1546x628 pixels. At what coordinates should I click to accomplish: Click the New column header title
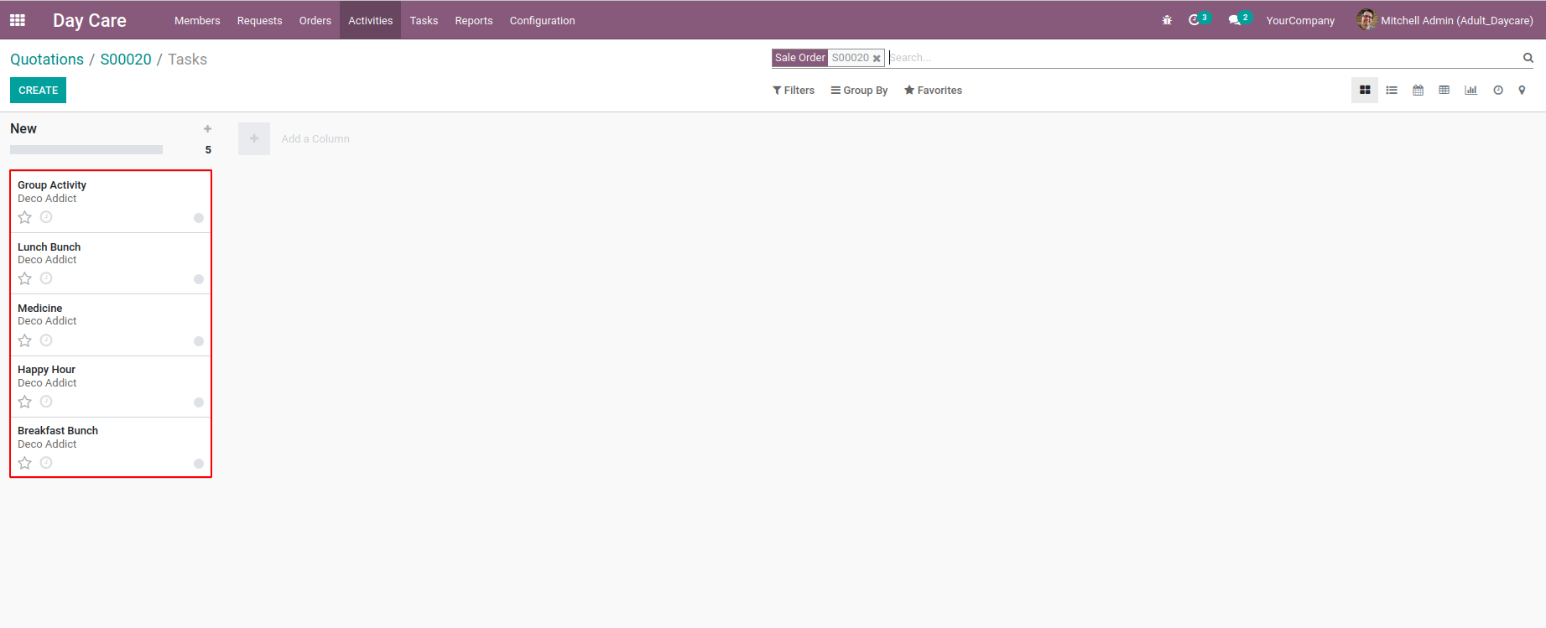(23, 128)
